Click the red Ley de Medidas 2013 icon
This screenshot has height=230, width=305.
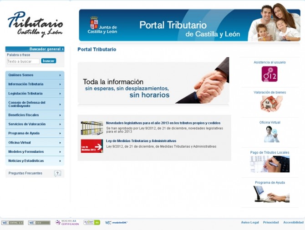coord(91,146)
